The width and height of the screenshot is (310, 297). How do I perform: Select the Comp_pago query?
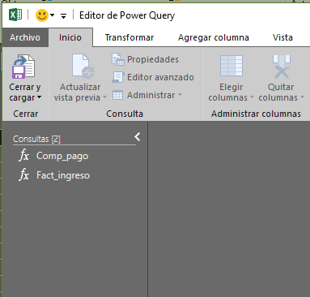[x=62, y=156]
